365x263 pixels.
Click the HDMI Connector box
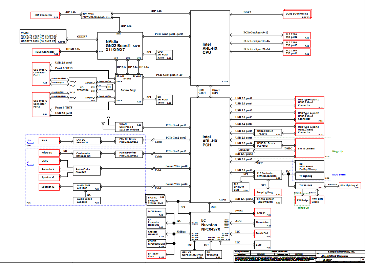(45, 52)
